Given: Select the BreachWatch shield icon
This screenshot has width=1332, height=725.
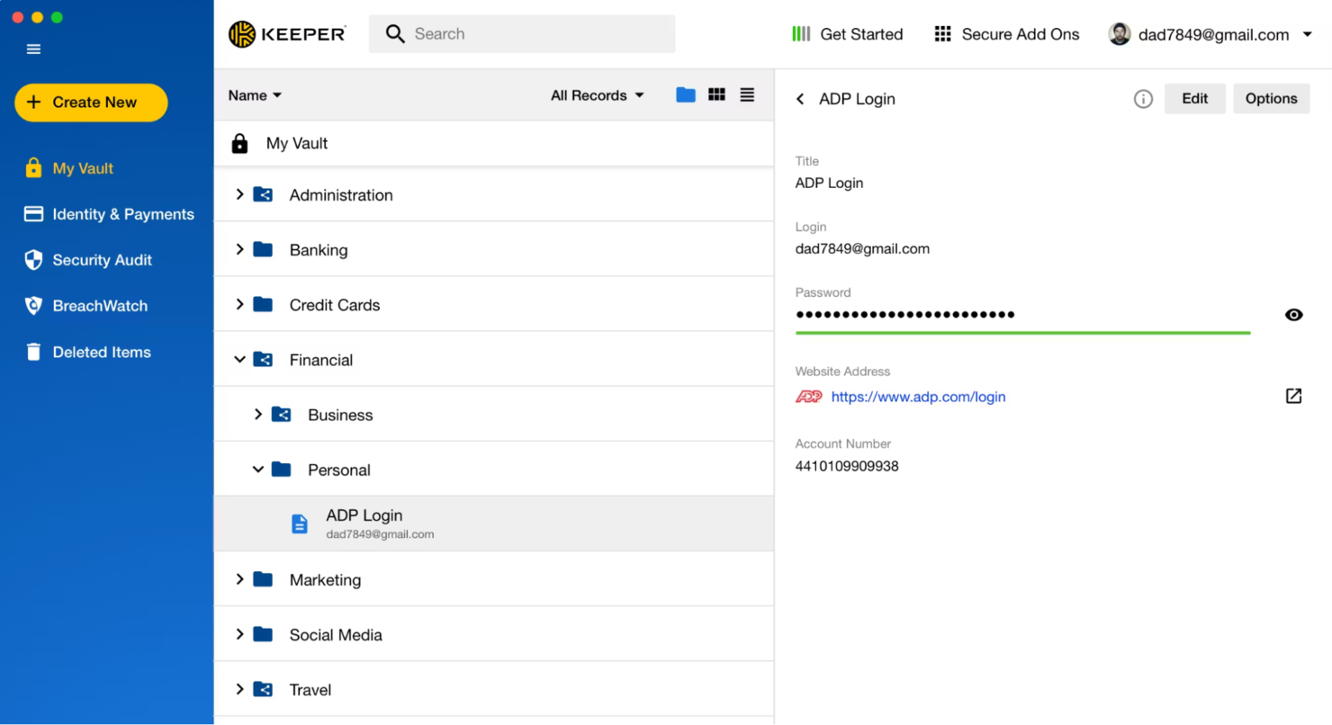Looking at the screenshot, I should (x=33, y=305).
